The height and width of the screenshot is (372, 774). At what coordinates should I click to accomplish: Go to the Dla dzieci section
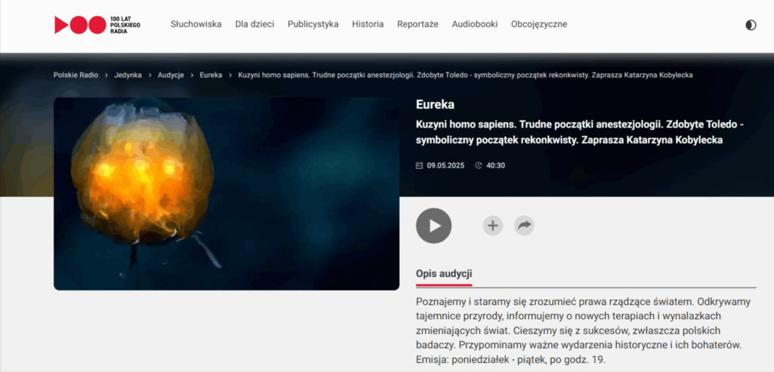point(255,24)
